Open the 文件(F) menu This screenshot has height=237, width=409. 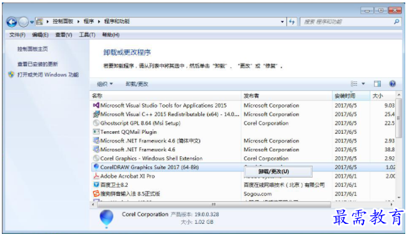click(x=18, y=34)
